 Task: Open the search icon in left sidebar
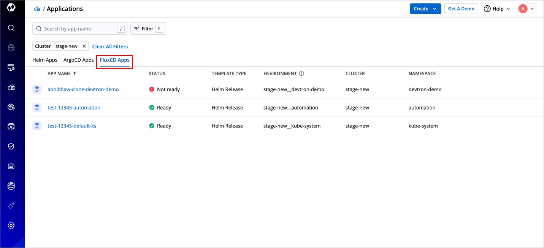pyautogui.click(x=11, y=28)
